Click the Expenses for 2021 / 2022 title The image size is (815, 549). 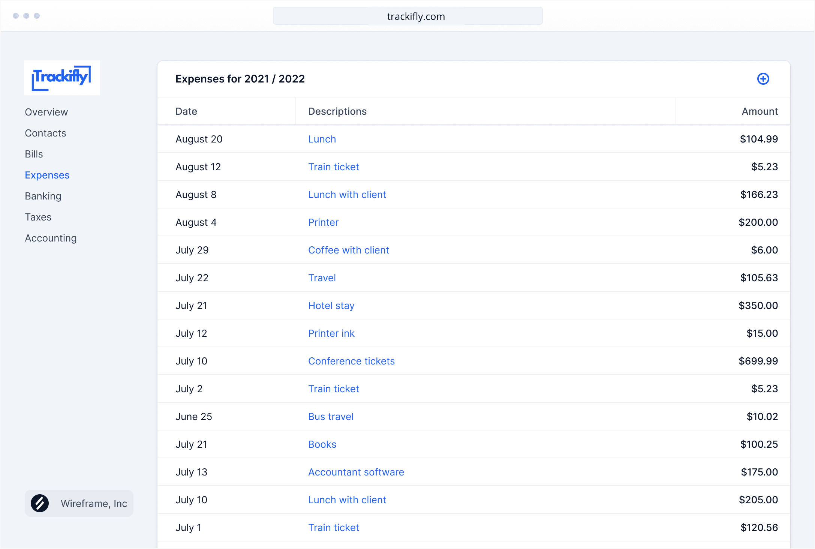pos(240,79)
